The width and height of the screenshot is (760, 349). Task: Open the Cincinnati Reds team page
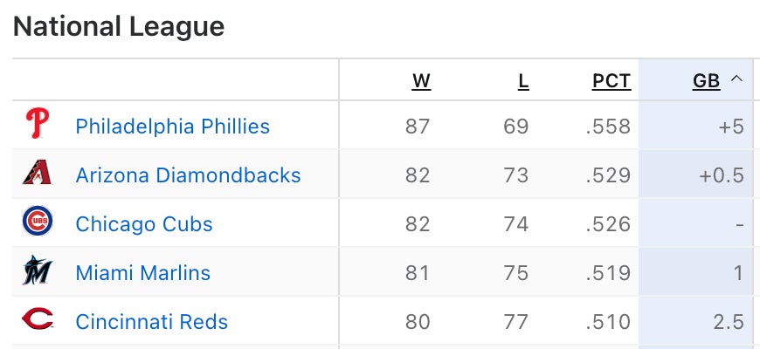151,322
